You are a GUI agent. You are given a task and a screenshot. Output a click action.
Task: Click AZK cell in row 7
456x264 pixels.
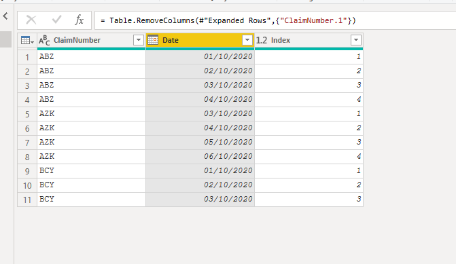coord(91,143)
